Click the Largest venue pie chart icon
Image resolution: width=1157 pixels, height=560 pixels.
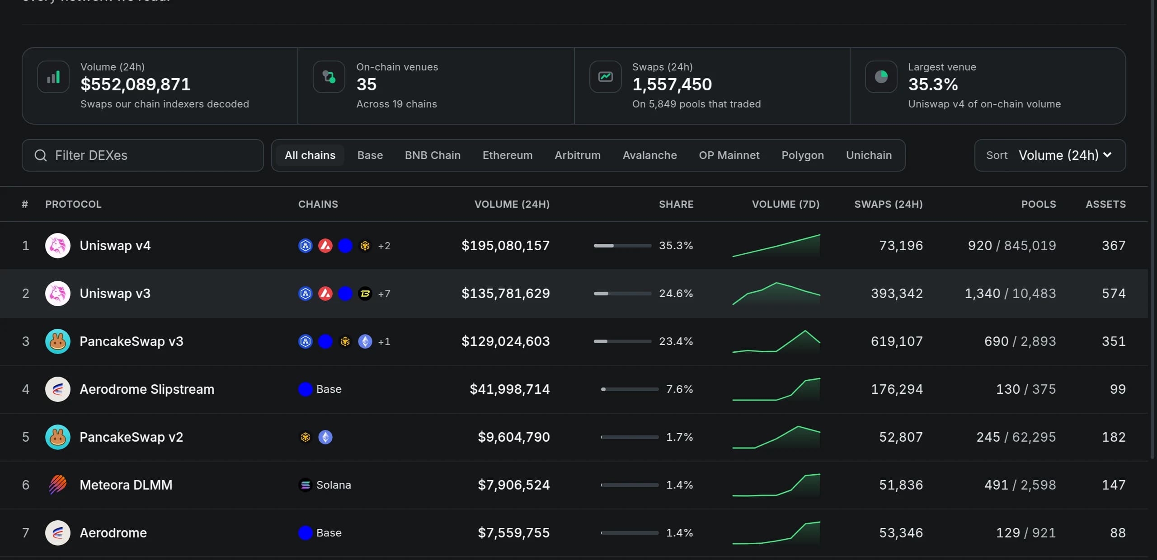881,77
